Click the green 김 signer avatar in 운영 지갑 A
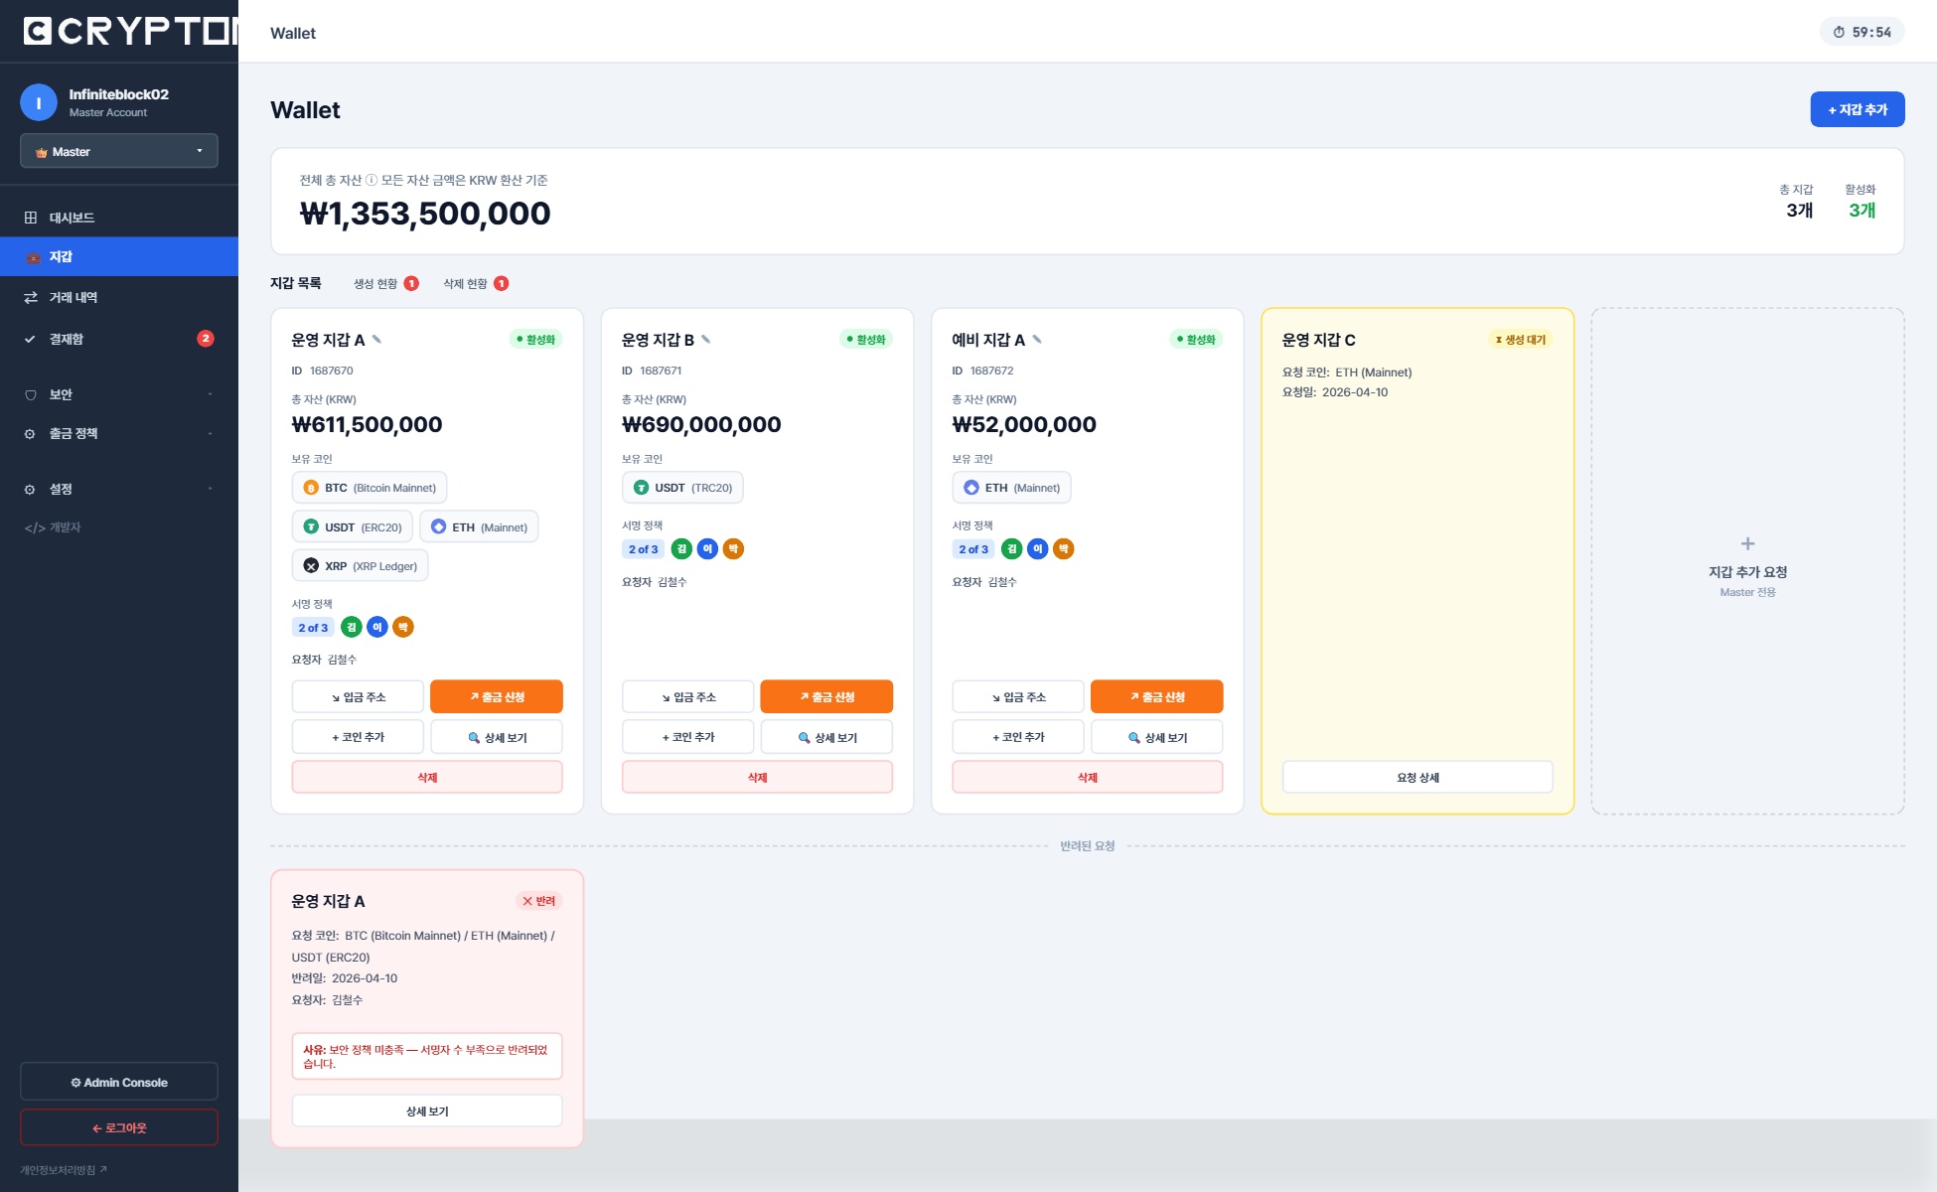The image size is (1937, 1192). (352, 627)
